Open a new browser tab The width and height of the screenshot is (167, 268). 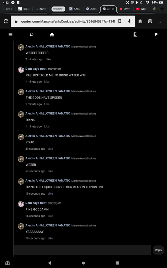(162, 9)
